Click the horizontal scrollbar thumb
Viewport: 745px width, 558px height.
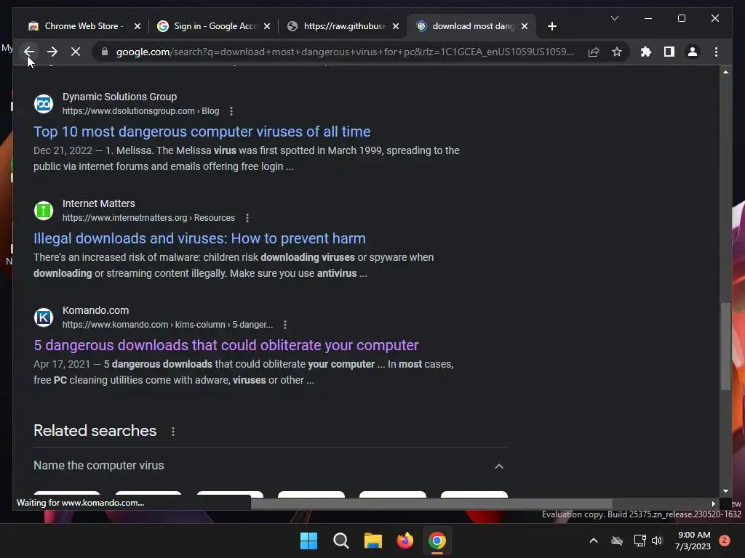(x=432, y=504)
